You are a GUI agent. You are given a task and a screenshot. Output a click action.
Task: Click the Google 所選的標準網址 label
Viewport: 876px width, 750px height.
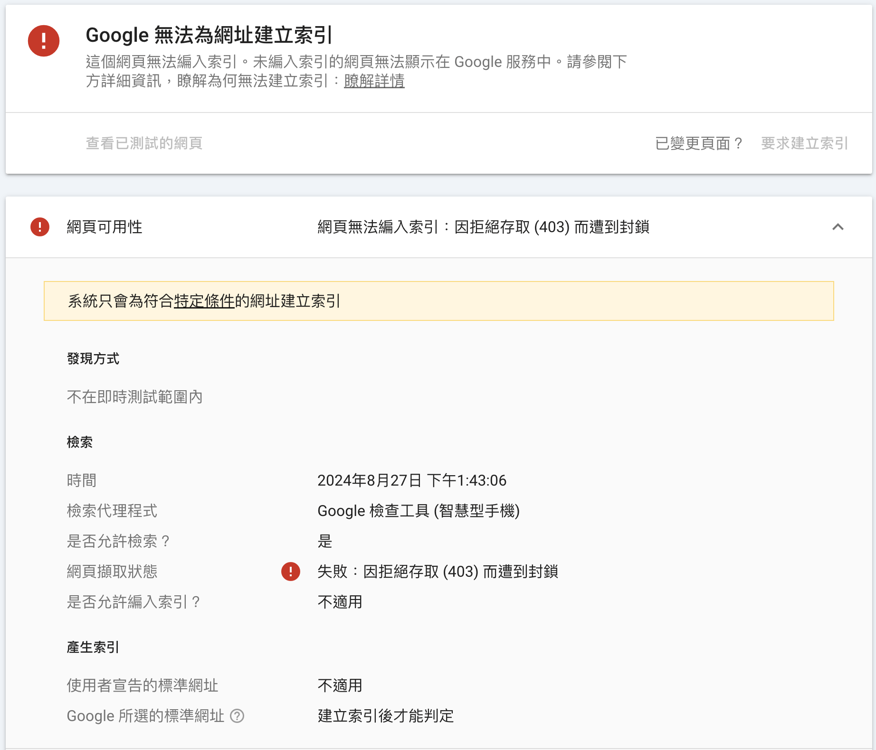(145, 716)
